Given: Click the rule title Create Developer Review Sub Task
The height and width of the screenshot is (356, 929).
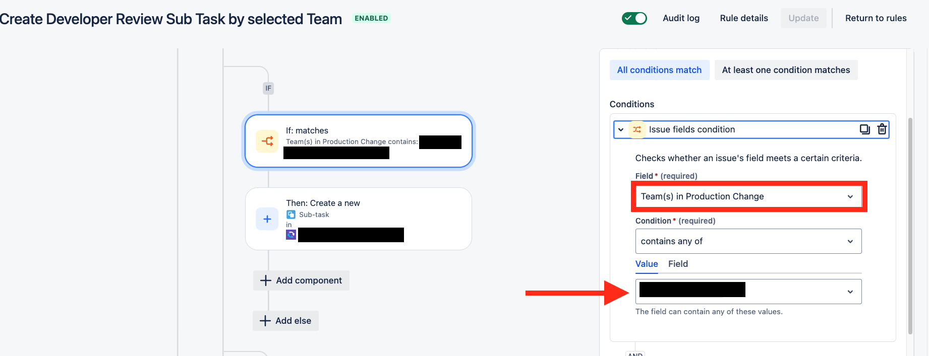Looking at the screenshot, I should click(x=171, y=19).
